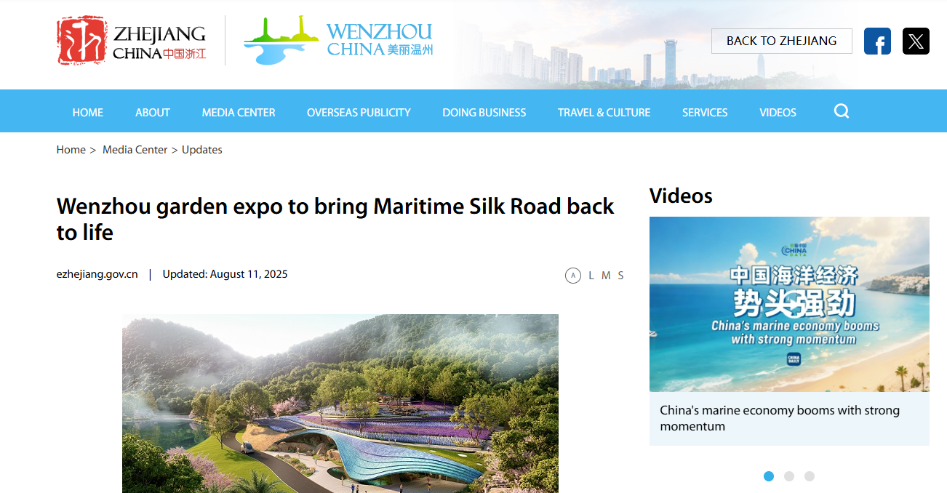Open the garden expo article image
Viewport: 947px width, 493px height.
point(340,404)
